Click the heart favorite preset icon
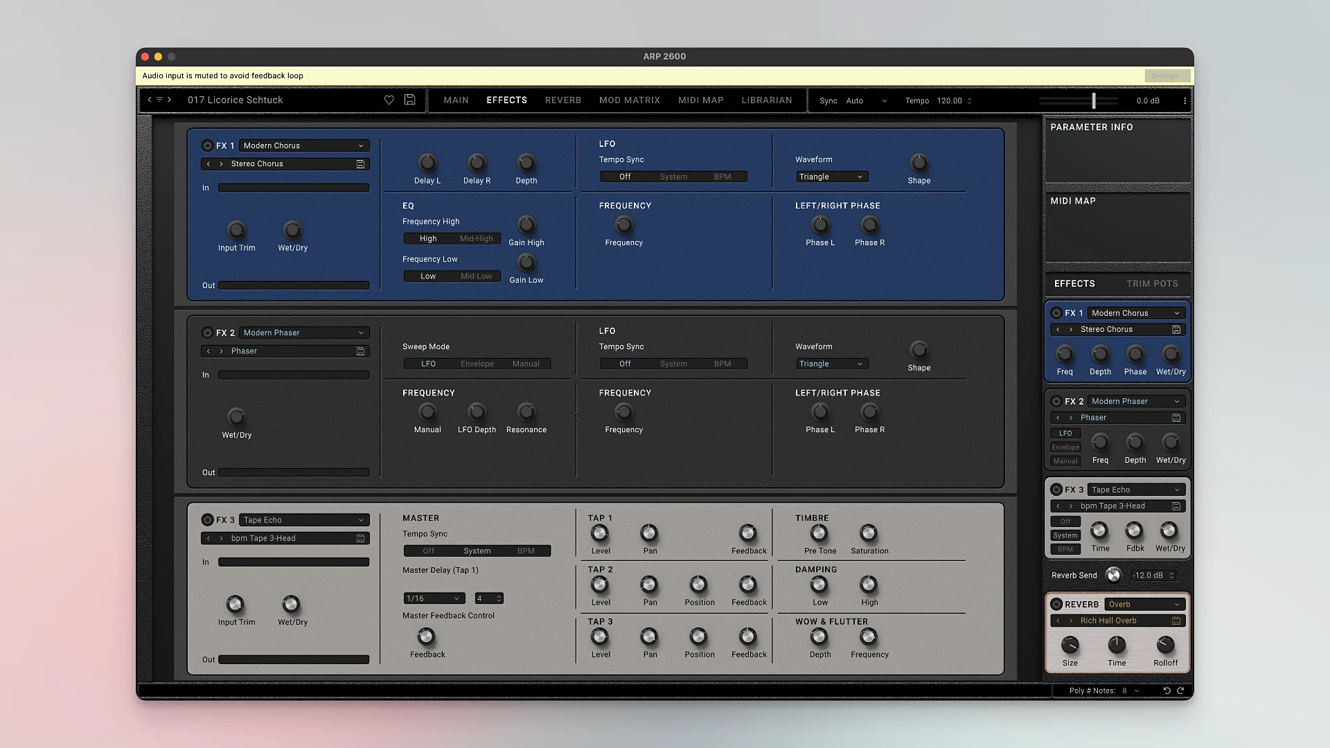 (x=389, y=100)
